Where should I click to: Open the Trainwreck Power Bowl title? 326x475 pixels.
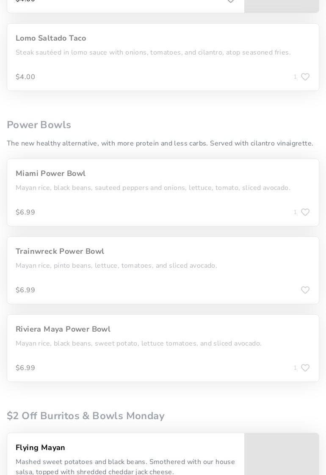tap(60, 252)
